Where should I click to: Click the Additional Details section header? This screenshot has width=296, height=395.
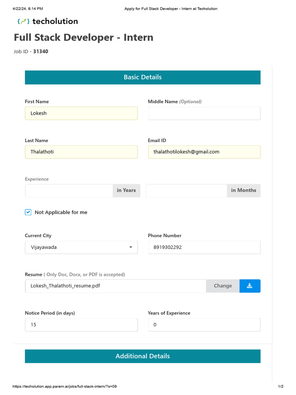pyautogui.click(x=143, y=356)
